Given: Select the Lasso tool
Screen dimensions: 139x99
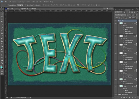Looking at the screenshot, I should click(x=2, y=17).
